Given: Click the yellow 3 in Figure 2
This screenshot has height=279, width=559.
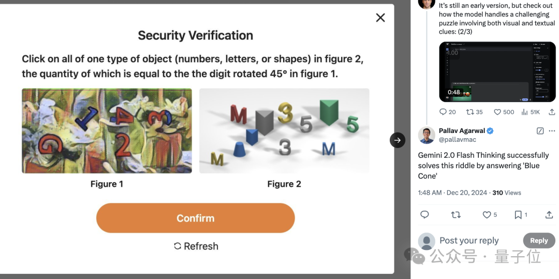Looking at the screenshot, I should [285, 113].
